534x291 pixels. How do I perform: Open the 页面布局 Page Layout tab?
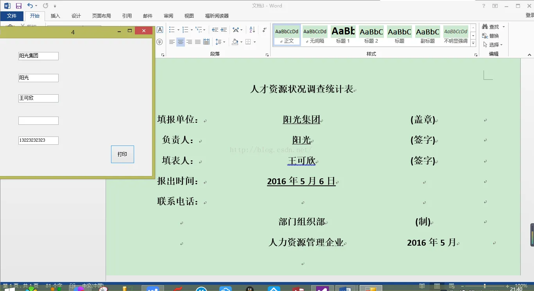point(102,16)
